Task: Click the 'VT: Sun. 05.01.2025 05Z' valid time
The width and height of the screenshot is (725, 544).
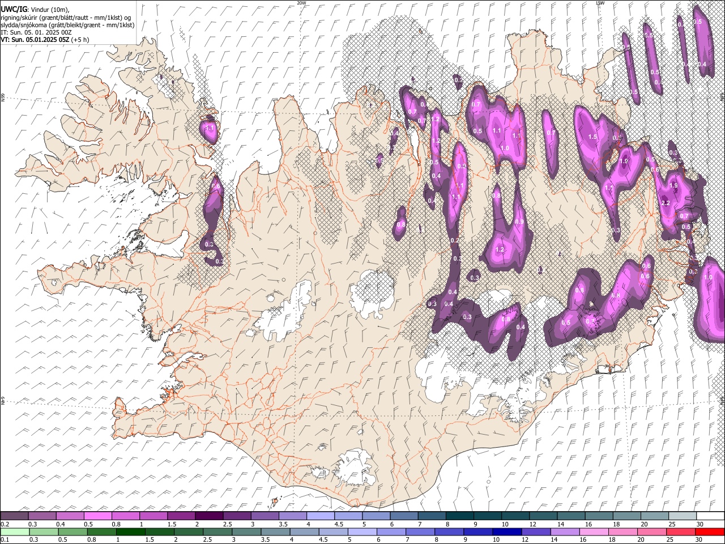Action: point(35,40)
